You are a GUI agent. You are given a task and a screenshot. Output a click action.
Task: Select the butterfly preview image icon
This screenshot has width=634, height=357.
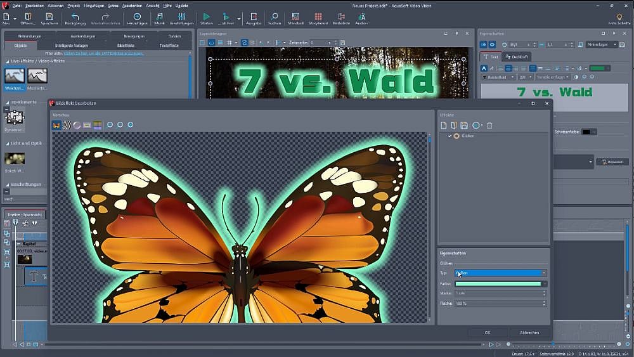tap(56, 125)
